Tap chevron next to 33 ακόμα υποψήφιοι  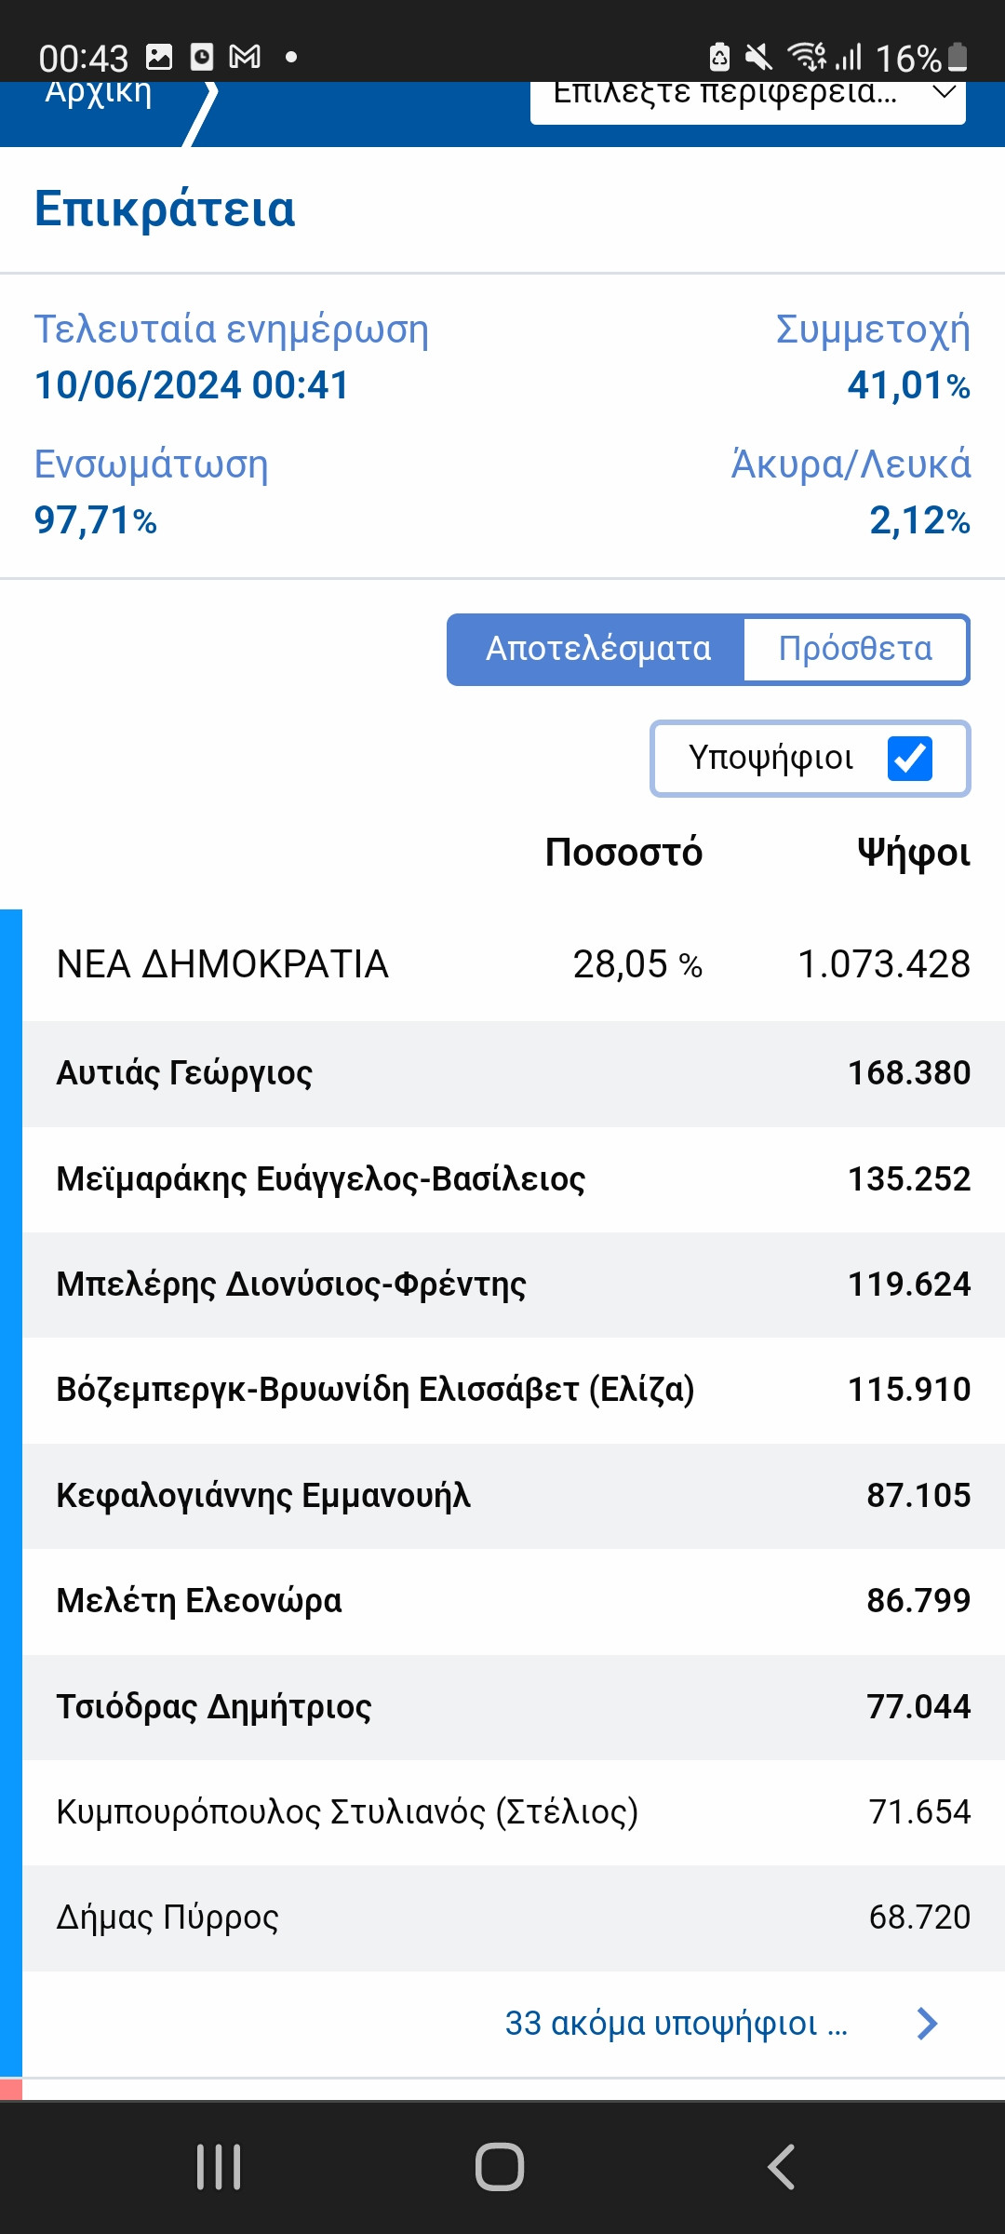(927, 2024)
